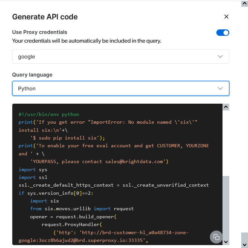This screenshot has height=248, width=248.
Task: Click the 'request.ProxyHandler(' line
Action: [72, 224]
